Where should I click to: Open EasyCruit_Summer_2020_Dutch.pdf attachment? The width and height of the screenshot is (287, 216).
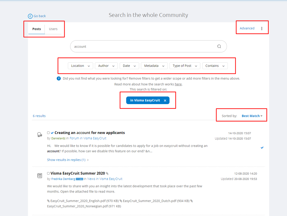(150, 201)
